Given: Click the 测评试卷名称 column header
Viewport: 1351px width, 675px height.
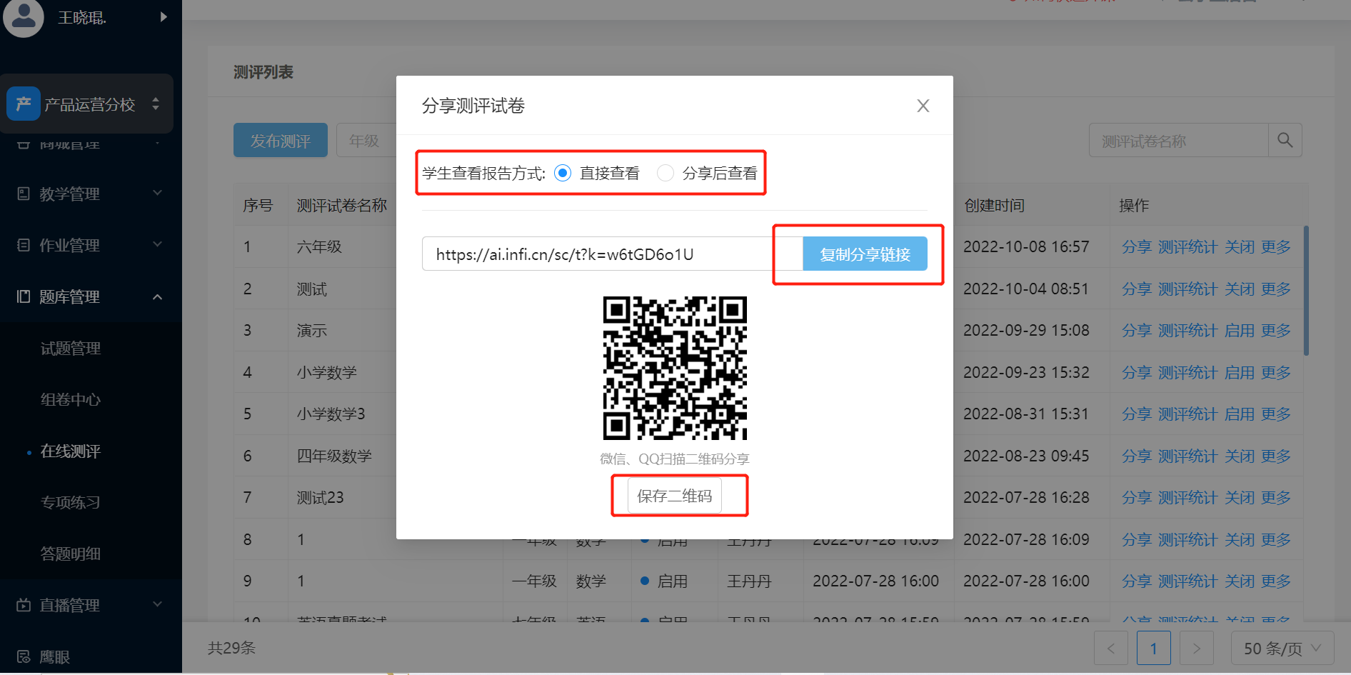Looking at the screenshot, I should point(341,205).
